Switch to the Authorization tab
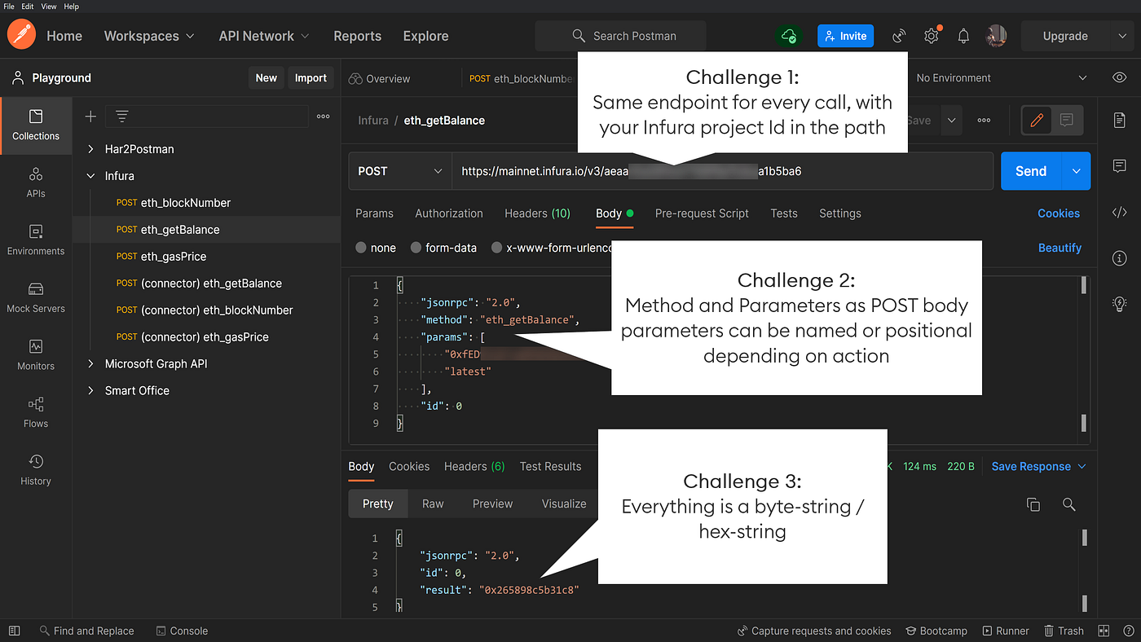Screen dimensions: 1141x642 coord(449,213)
